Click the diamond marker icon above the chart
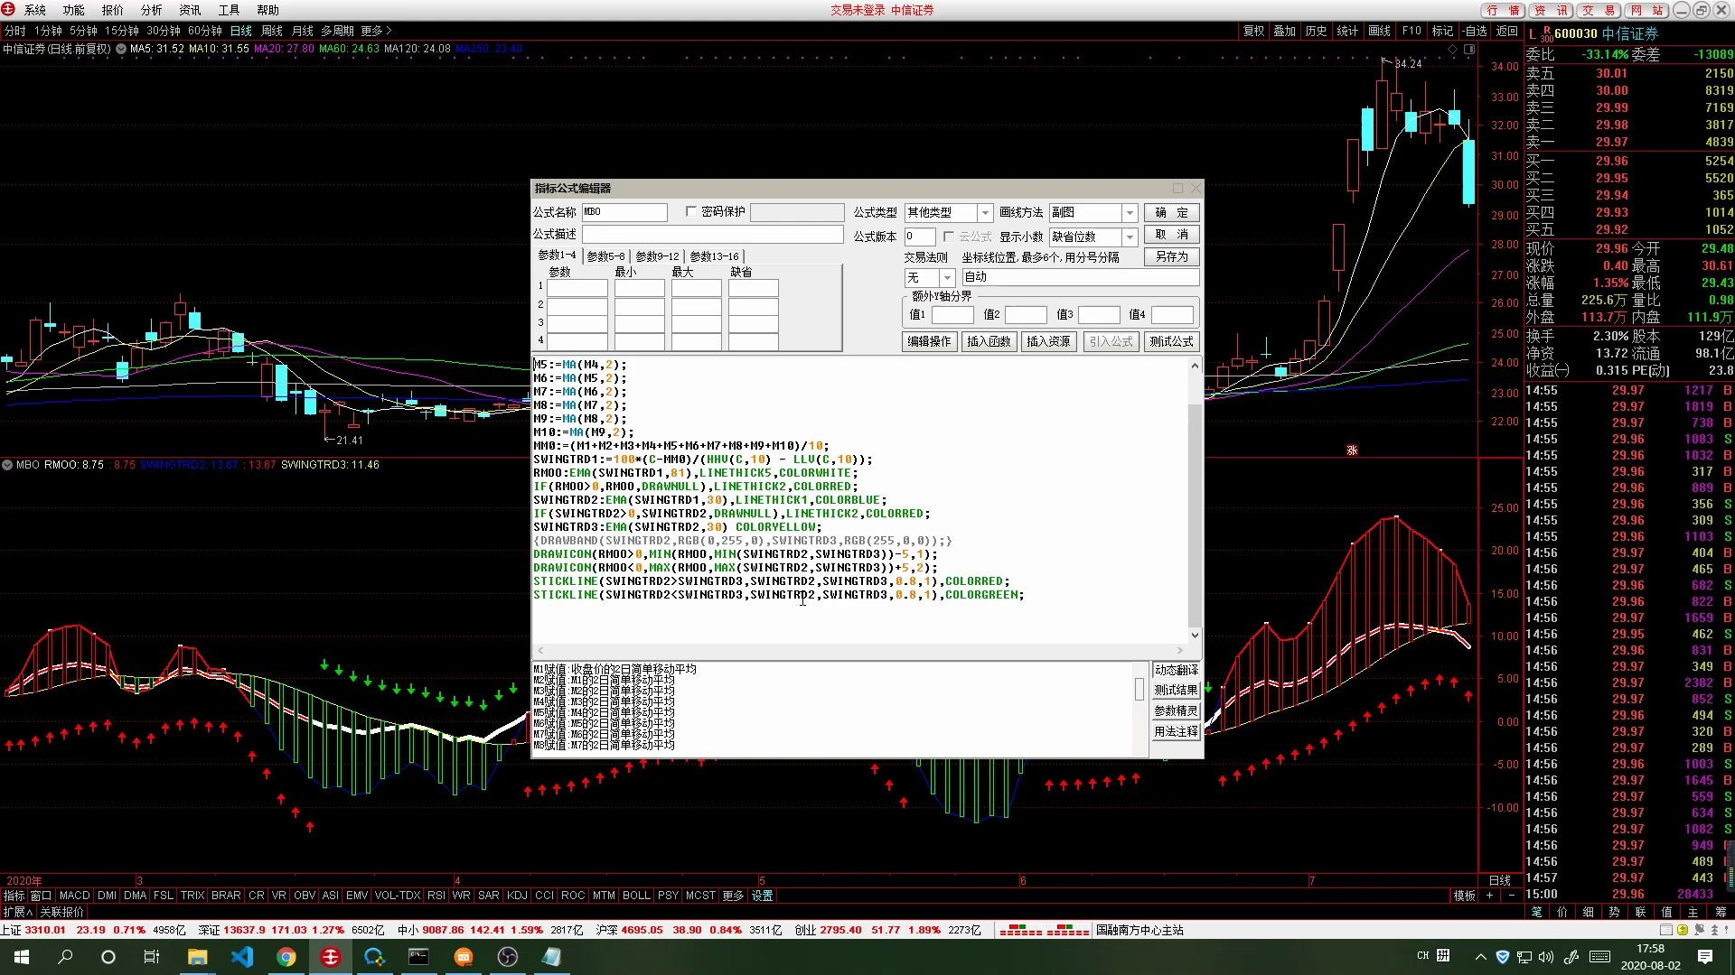Image resolution: width=1735 pixels, height=975 pixels. [x=1453, y=50]
